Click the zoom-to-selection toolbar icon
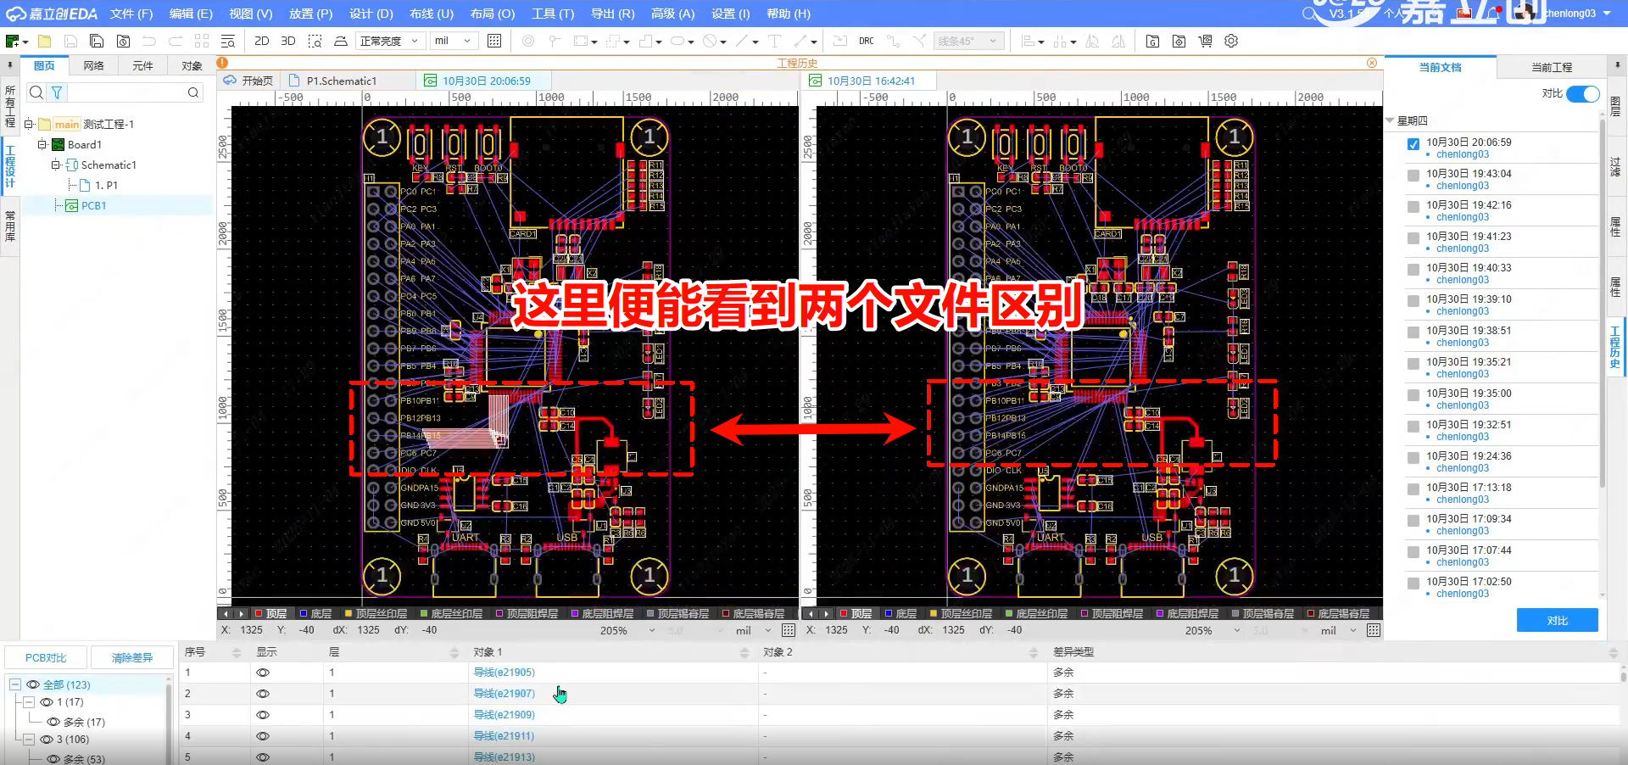 coord(315,41)
